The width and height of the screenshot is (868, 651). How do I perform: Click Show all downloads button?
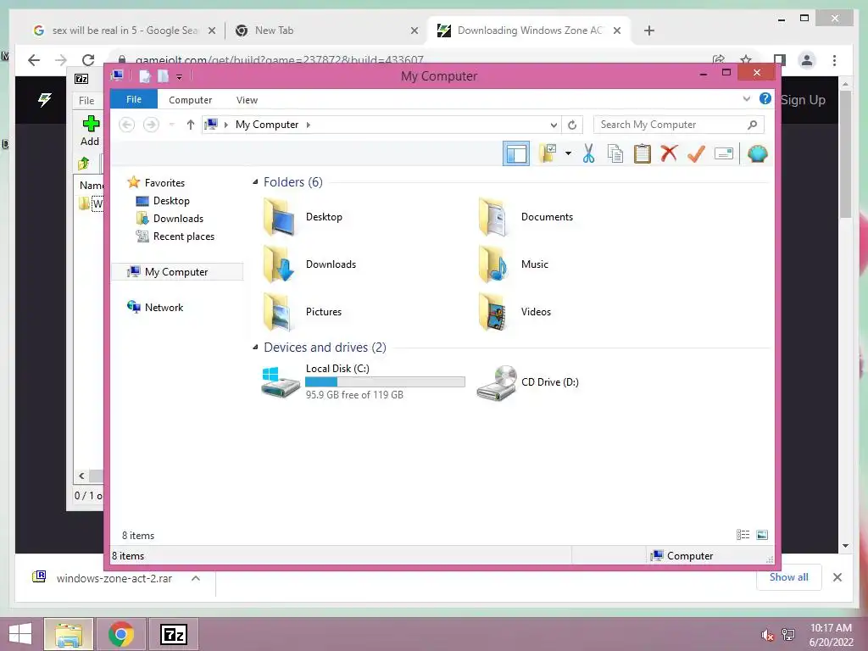point(788,576)
